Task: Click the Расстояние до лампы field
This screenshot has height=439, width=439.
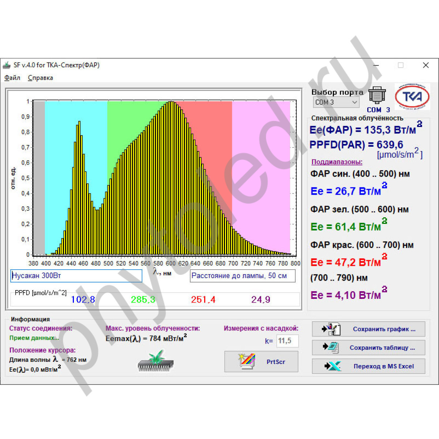Action: [242, 276]
